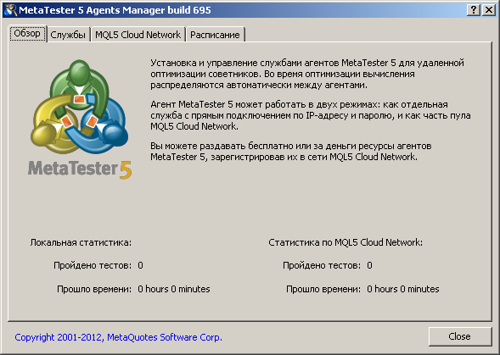500x355 pixels.
Task: Click the window title MetaTester 5 Agents Manager
Action: point(115,10)
